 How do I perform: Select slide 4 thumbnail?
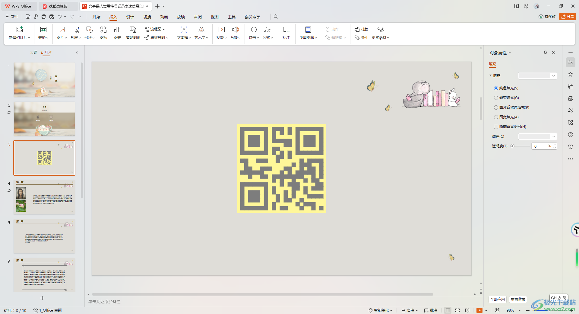pyautogui.click(x=44, y=197)
